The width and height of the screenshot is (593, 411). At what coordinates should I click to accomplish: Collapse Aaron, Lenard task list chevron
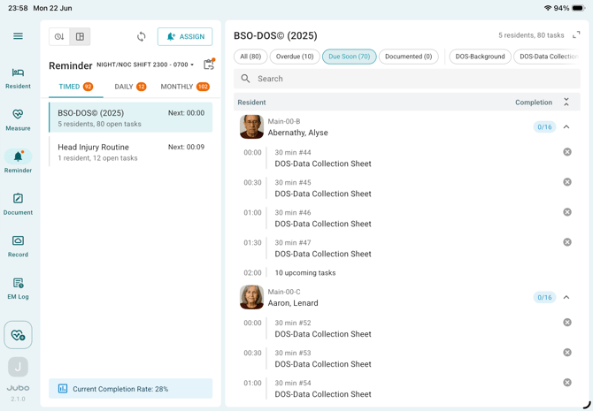pos(566,297)
